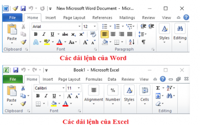Toggle Show/Hide paragraph marks in Word
The width and height of the screenshot is (200, 125).
pyautogui.click(x=144, y=42)
